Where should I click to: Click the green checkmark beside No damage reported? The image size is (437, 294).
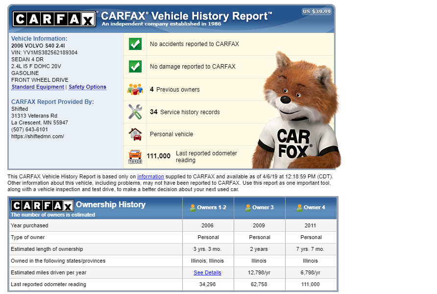pos(135,67)
